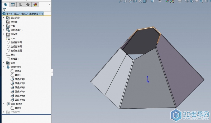Collapse the 切除-拉伸2 feature

pyautogui.click(x=3, y=104)
